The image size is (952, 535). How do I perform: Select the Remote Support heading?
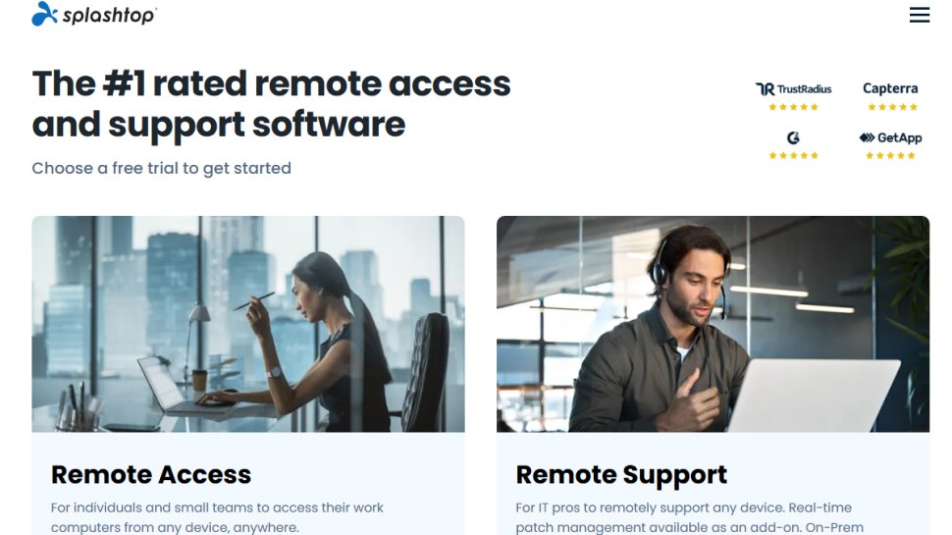tap(621, 475)
